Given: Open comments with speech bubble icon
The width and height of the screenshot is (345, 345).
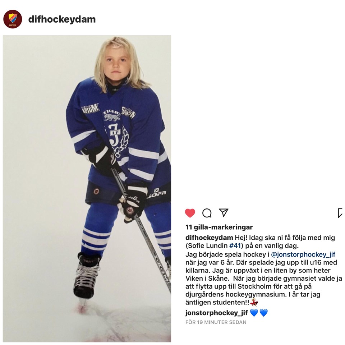Looking at the screenshot, I should click(207, 213).
